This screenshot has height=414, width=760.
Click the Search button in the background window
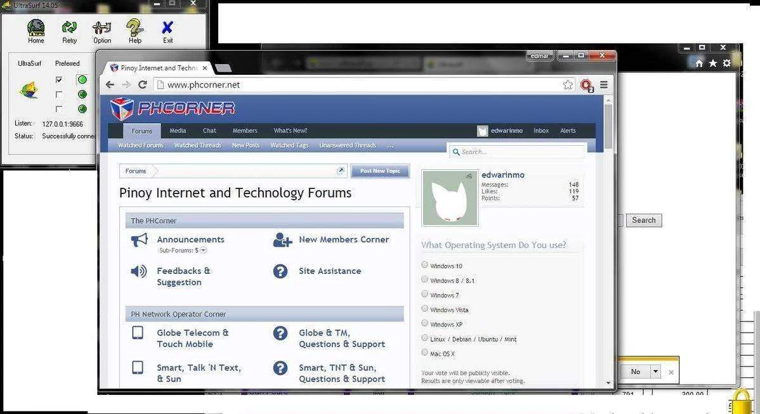(x=644, y=221)
